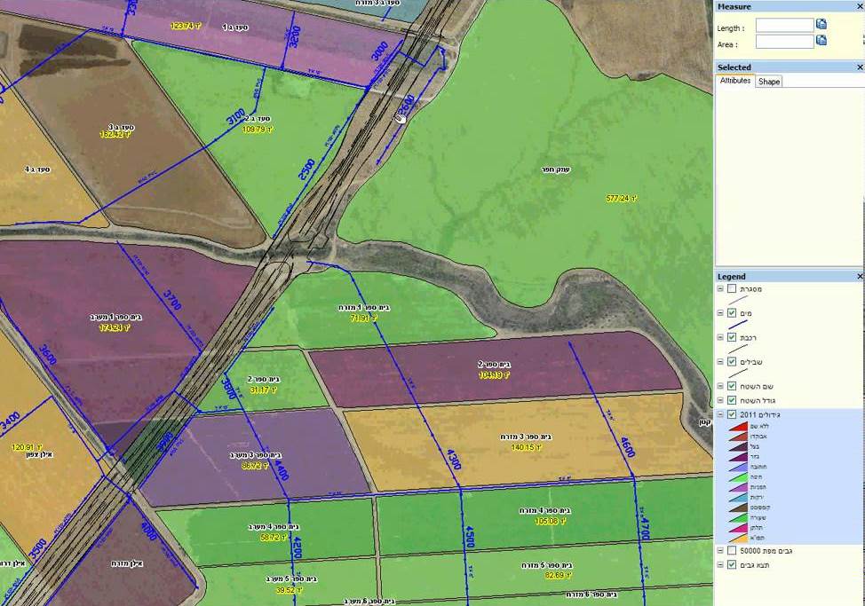
Task: Click the 105.08 area label on map
Action: click(550, 521)
